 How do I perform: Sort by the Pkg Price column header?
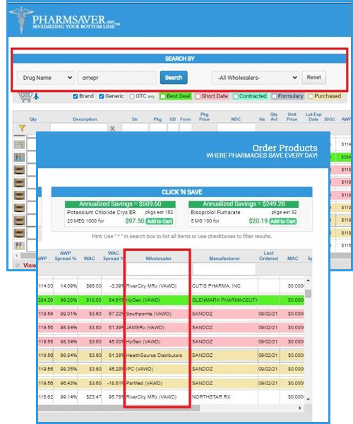[x=204, y=117]
